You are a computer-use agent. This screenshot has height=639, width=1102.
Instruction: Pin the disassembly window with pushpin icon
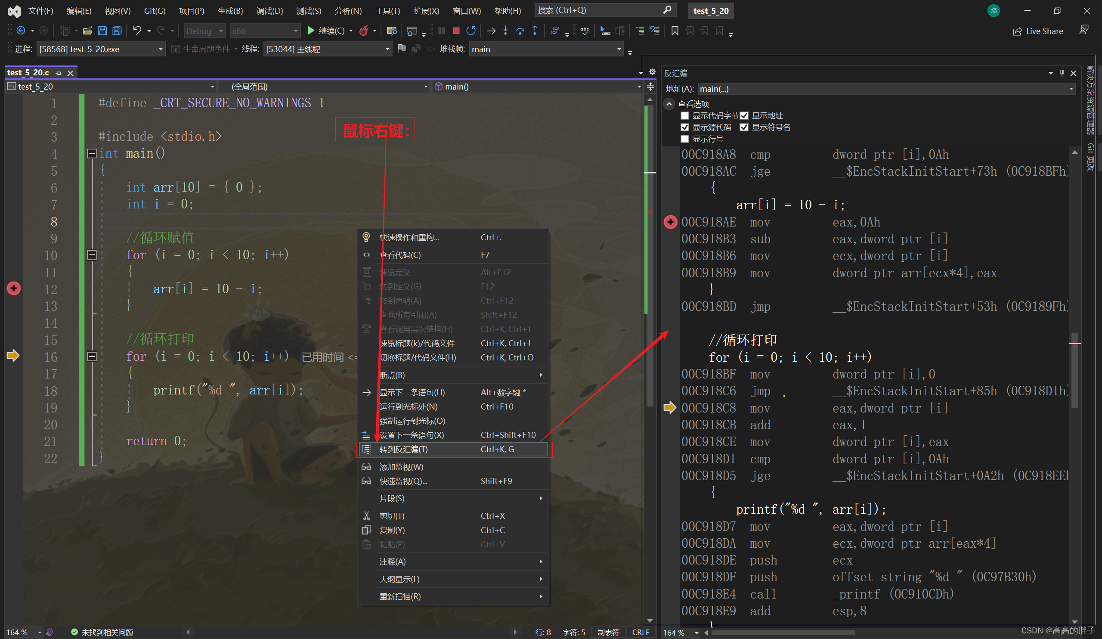1062,73
